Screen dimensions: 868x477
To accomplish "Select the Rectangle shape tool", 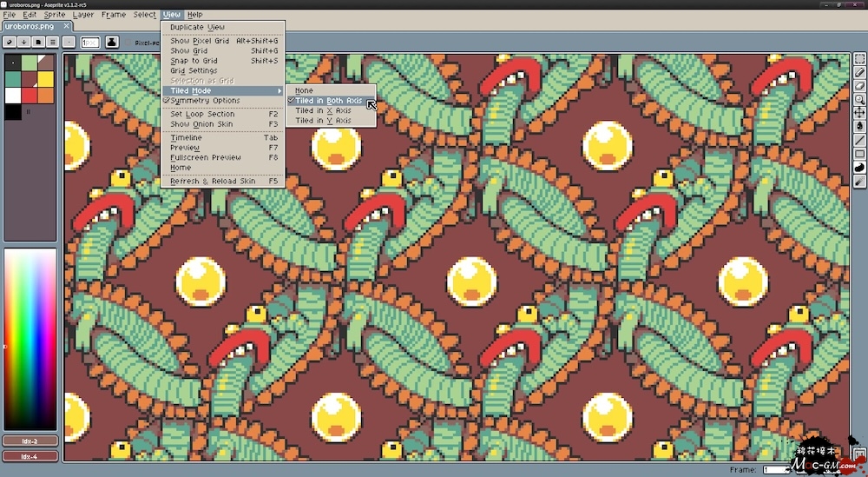I will [x=859, y=154].
